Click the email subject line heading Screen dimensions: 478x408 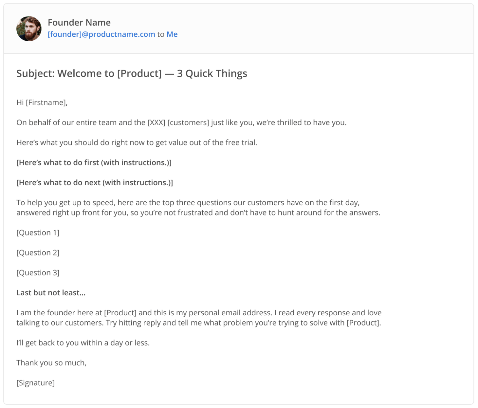click(132, 74)
